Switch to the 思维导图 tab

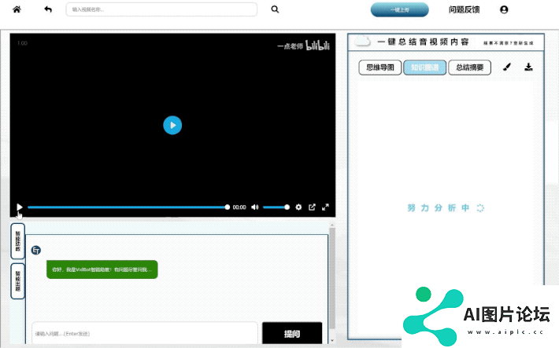click(x=380, y=68)
